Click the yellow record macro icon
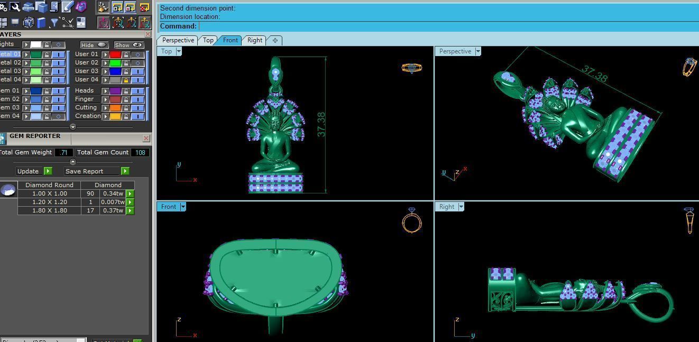 click(x=131, y=7)
